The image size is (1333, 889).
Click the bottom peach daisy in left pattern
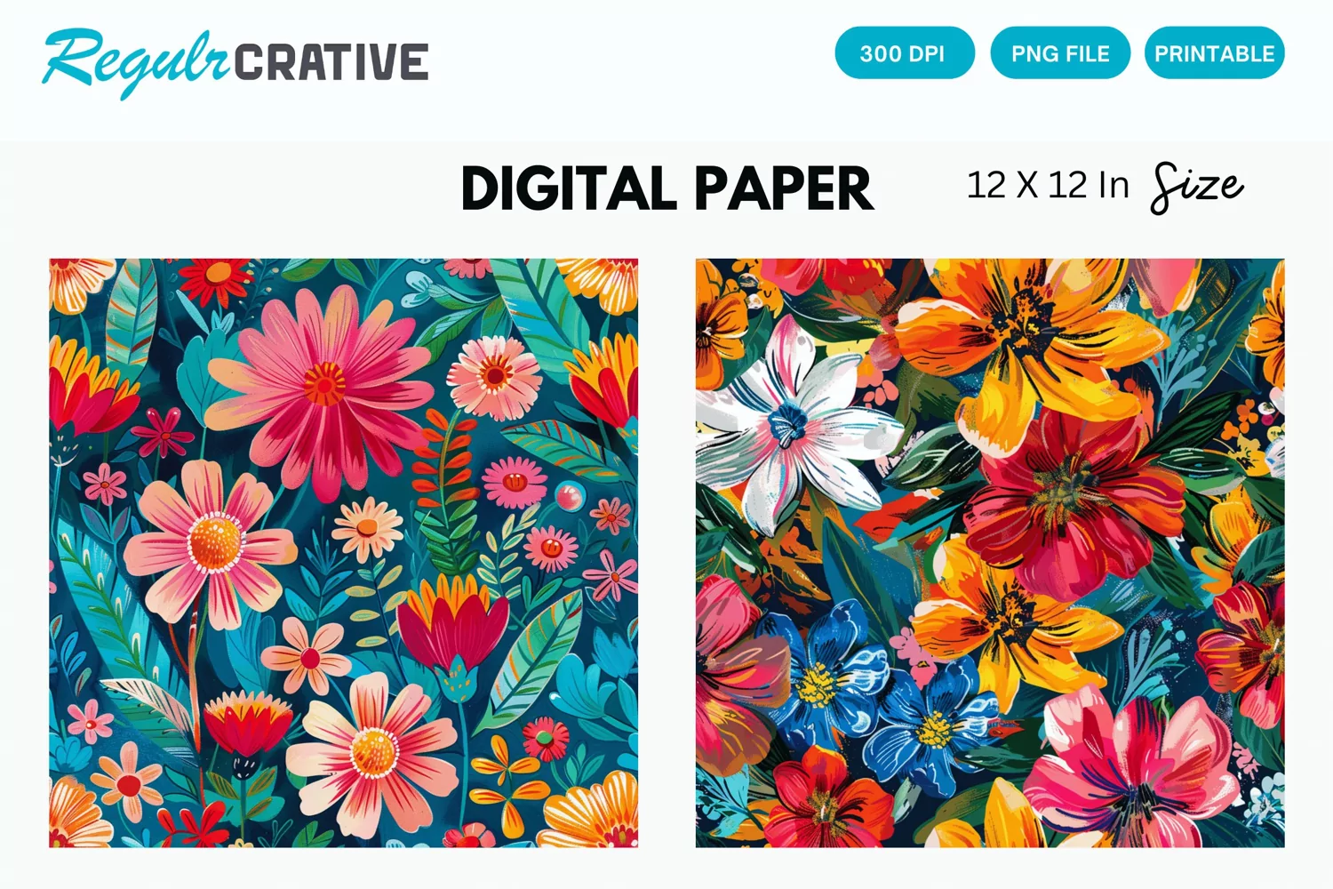(x=373, y=754)
